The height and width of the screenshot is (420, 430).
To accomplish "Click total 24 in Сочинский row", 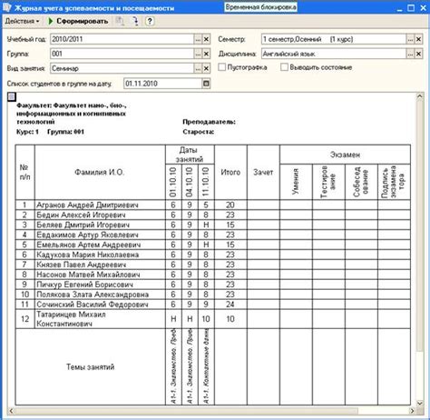I will (230, 305).
